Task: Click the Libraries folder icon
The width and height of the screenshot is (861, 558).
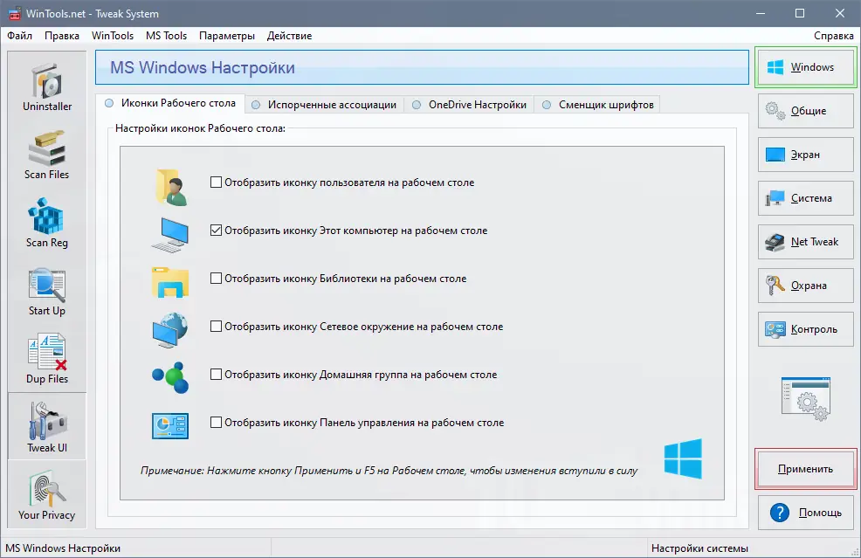Action: click(x=170, y=282)
